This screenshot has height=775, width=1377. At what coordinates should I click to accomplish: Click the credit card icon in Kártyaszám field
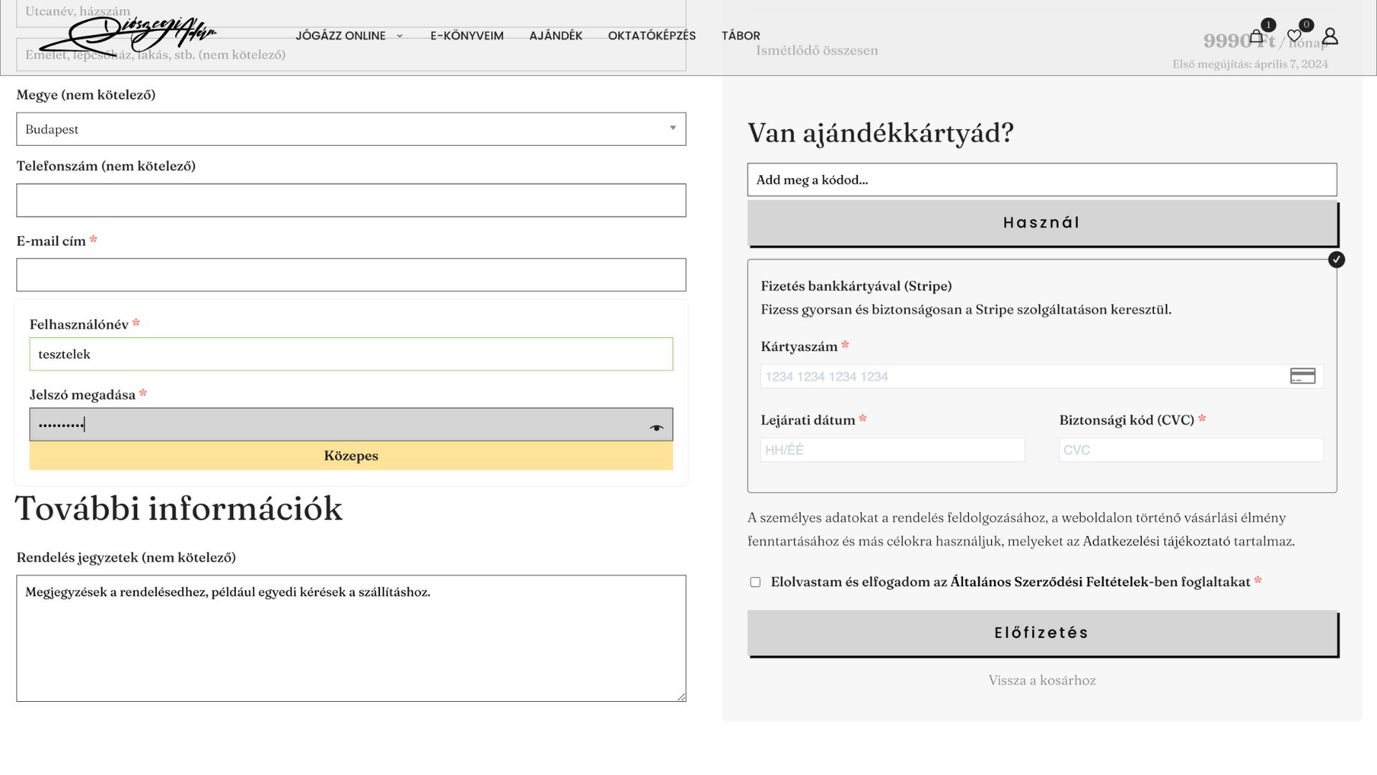(1302, 376)
